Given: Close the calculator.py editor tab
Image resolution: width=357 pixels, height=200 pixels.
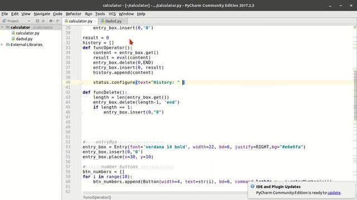Looking at the screenshot, I should click(x=95, y=21).
